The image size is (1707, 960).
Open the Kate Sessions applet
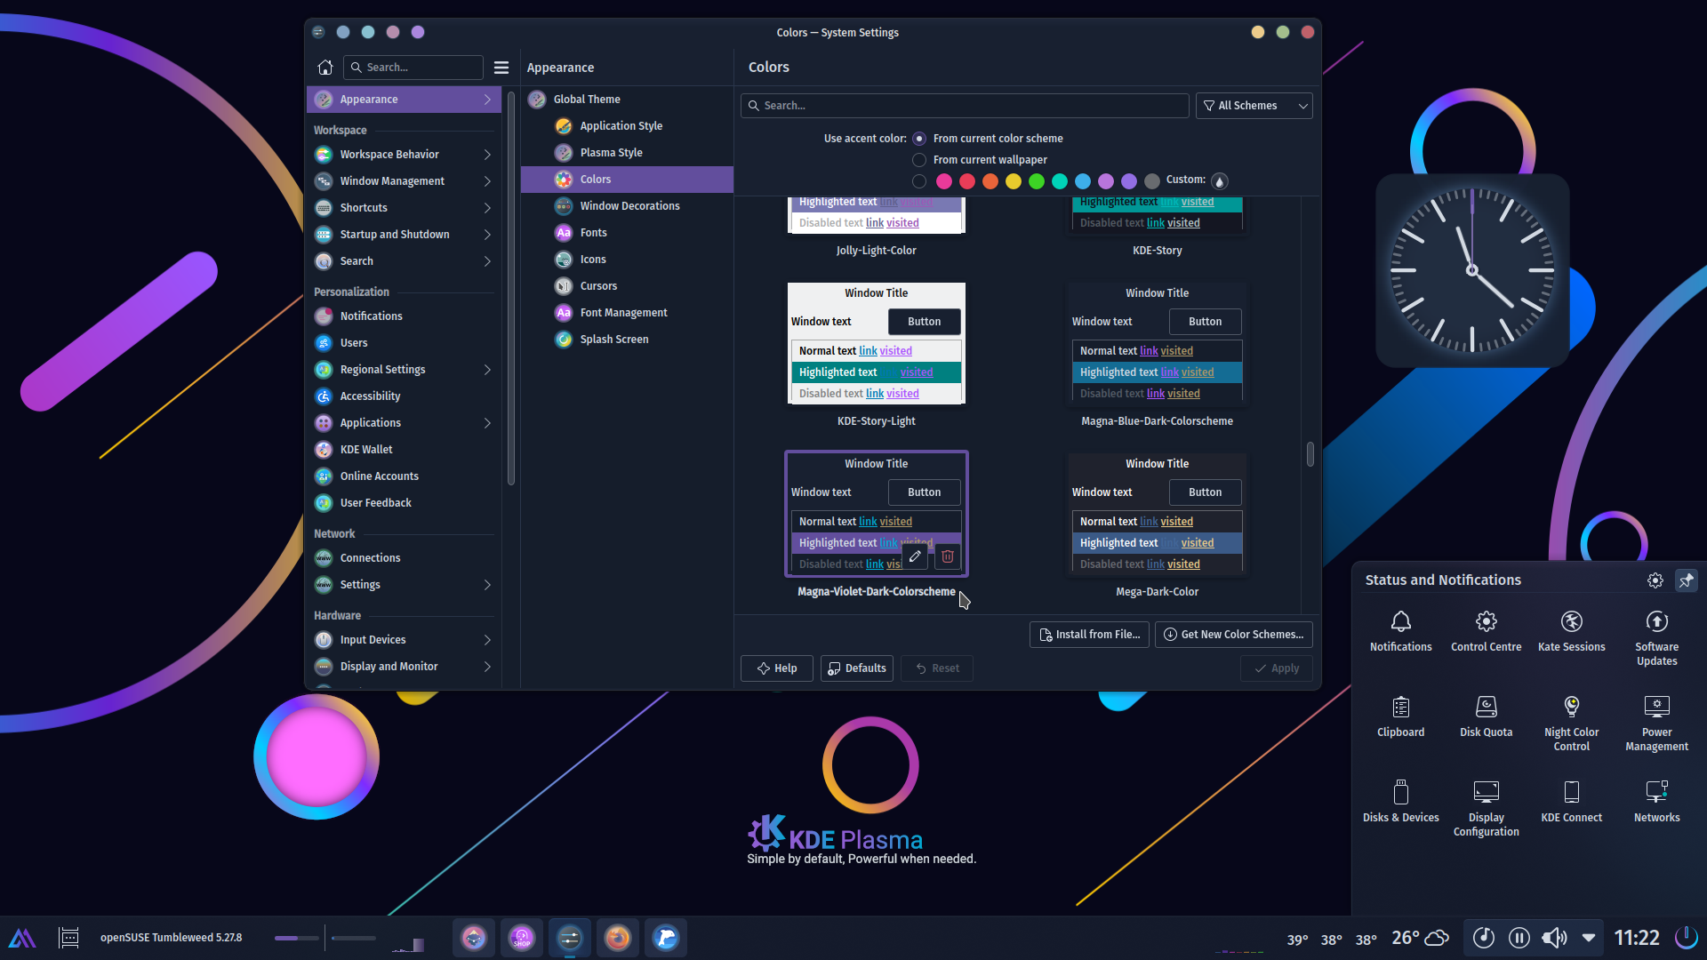tap(1572, 632)
